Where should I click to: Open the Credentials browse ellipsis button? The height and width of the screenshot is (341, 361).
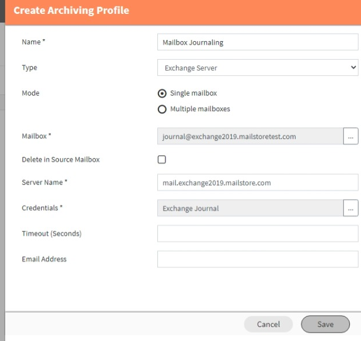(351, 208)
